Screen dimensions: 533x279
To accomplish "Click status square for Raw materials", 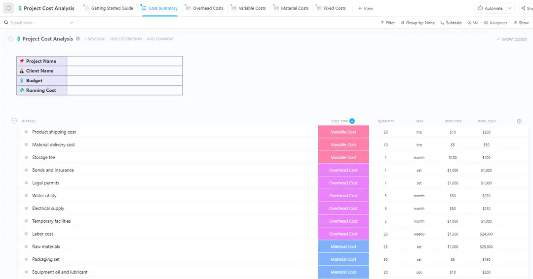I will pos(26,246).
